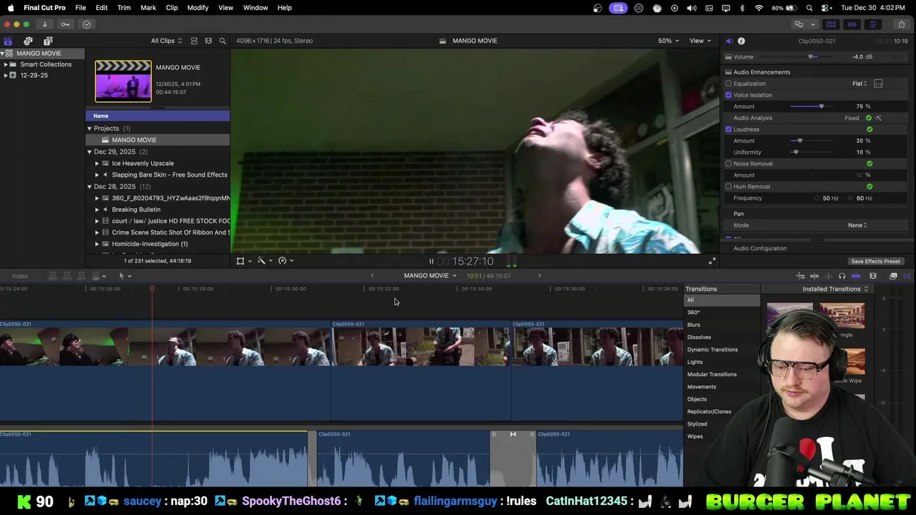Screen dimensions: 916x515
Task: Open the Keyword Editor key button
Action: tap(65, 24)
